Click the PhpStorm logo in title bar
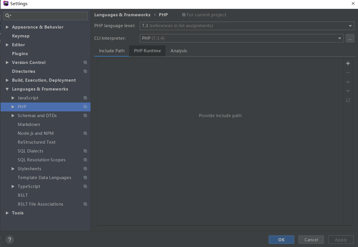The image size is (358, 247). (6, 3)
